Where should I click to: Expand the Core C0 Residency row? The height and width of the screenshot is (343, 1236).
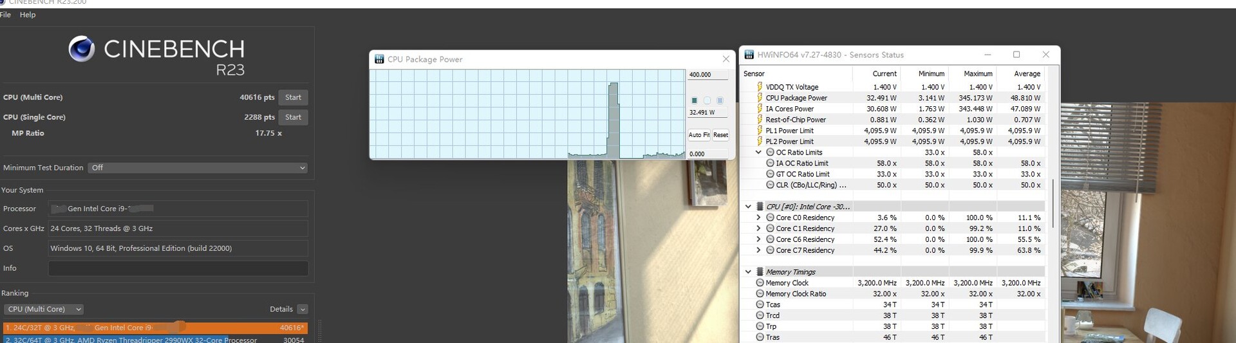758,218
